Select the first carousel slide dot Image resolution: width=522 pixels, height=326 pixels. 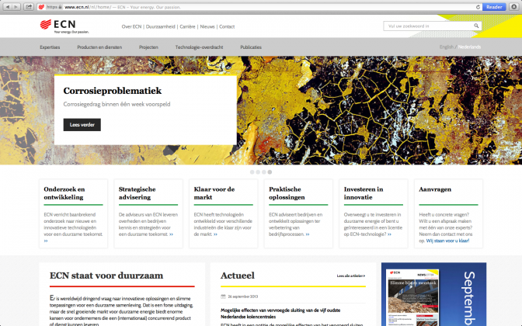252,172
